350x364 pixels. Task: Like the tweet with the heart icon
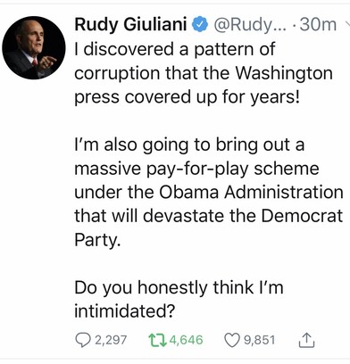tap(232, 340)
